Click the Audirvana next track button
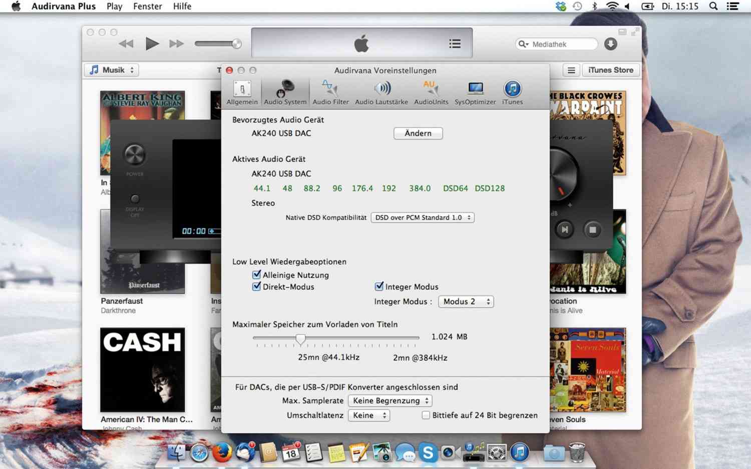 pyautogui.click(x=565, y=230)
